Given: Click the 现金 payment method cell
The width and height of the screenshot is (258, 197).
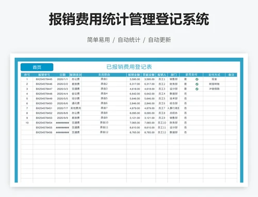Looking at the screenshot, I should point(214,79).
